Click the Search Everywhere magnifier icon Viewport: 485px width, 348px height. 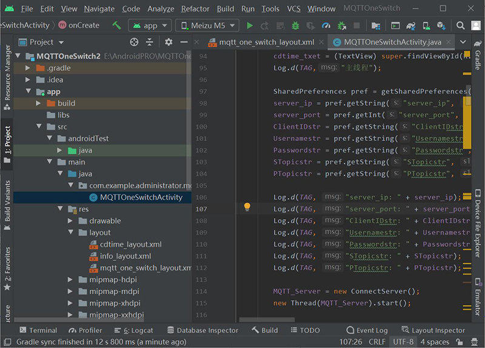[x=460, y=25]
